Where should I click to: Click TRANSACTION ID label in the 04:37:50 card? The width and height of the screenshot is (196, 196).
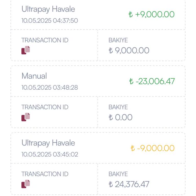[45, 40]
